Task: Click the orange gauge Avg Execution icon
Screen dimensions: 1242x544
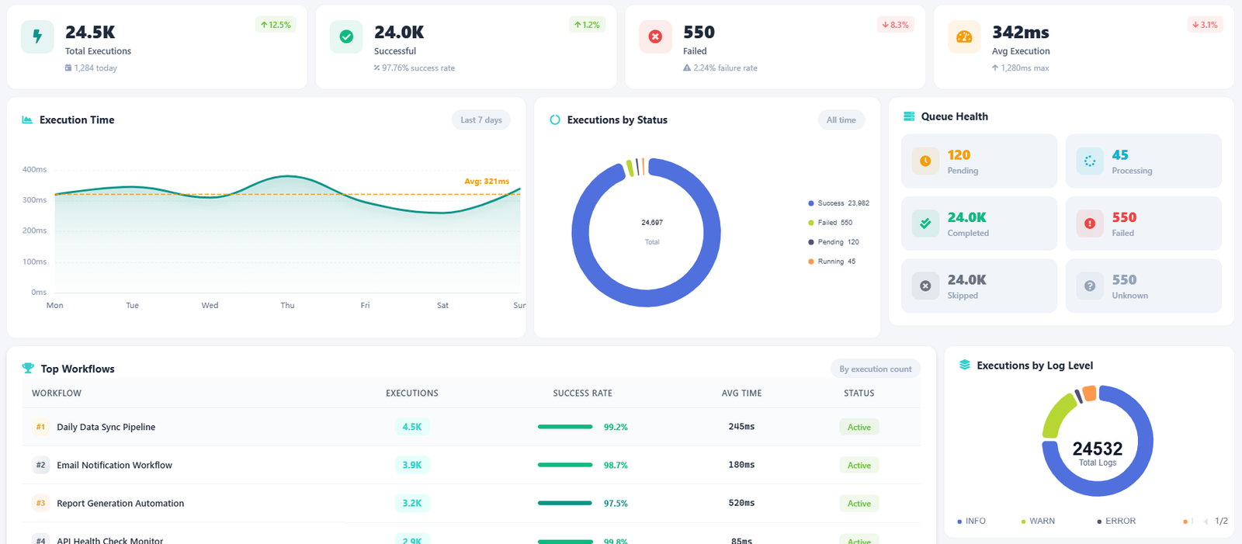Action: [x=964, y=36]
